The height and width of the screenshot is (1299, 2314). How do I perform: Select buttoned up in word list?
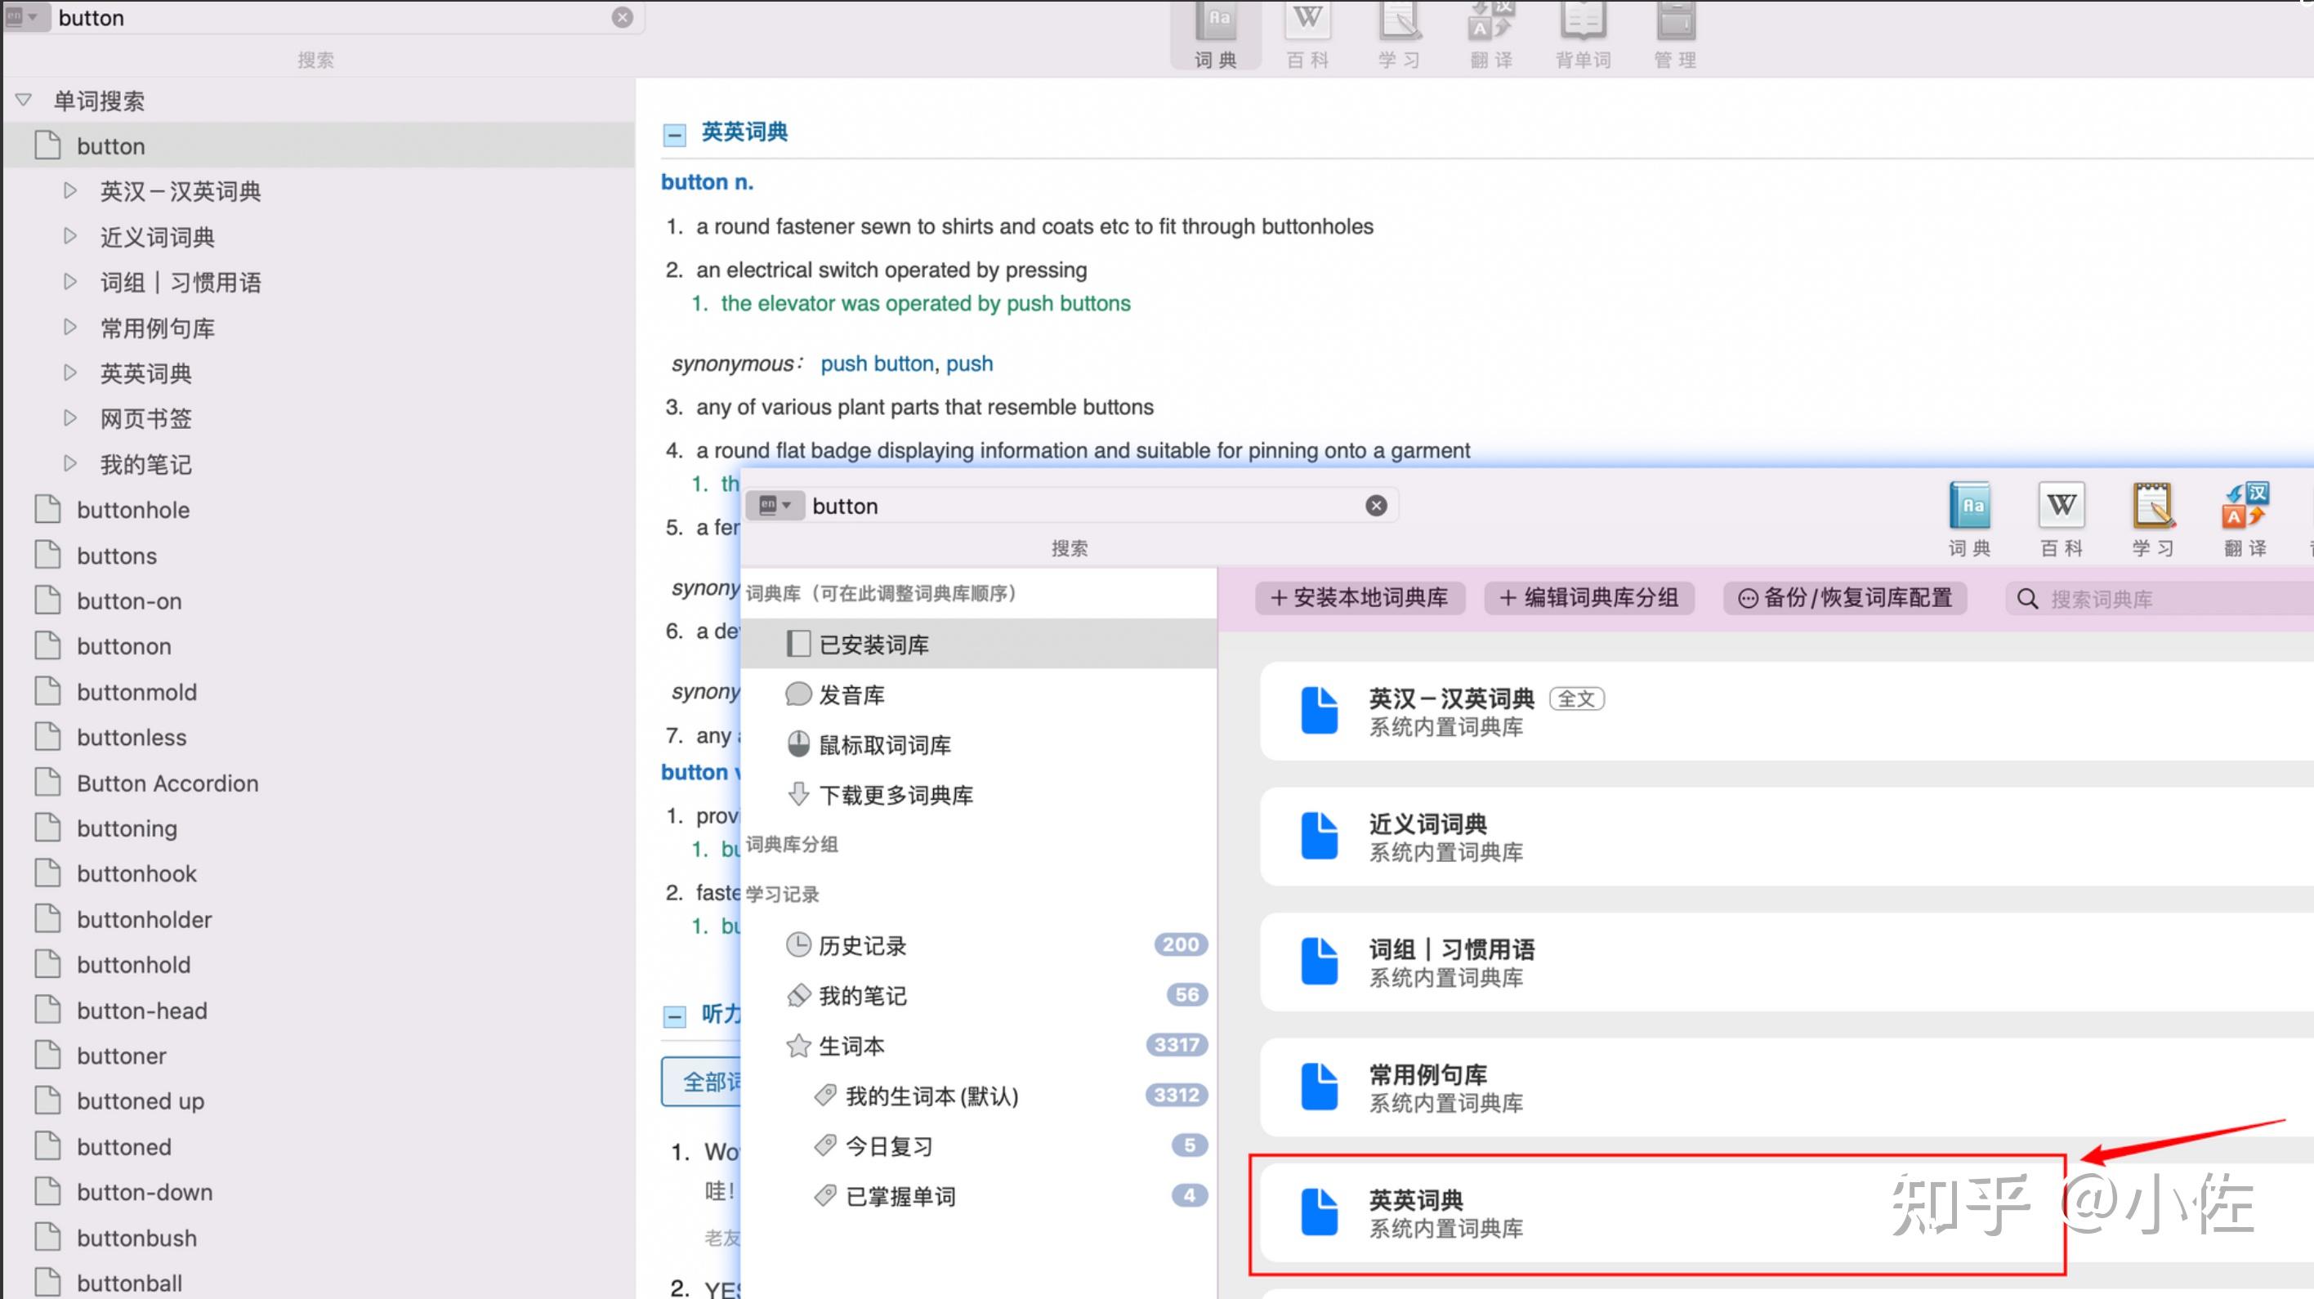(x=319, y=1100)
